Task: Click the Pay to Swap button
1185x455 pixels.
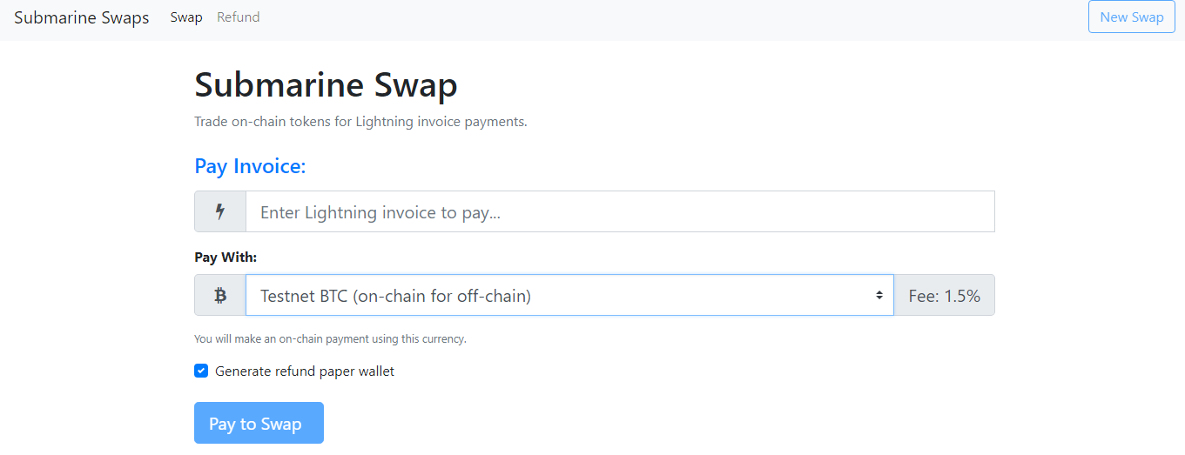Action: point(259,423)
